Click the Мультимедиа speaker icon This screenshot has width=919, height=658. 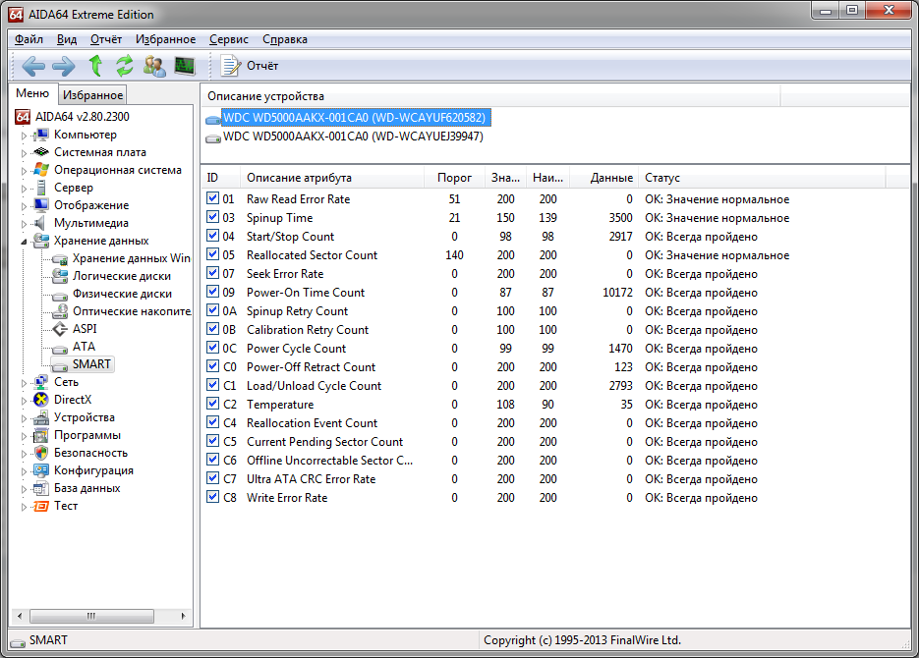(40, 223)
